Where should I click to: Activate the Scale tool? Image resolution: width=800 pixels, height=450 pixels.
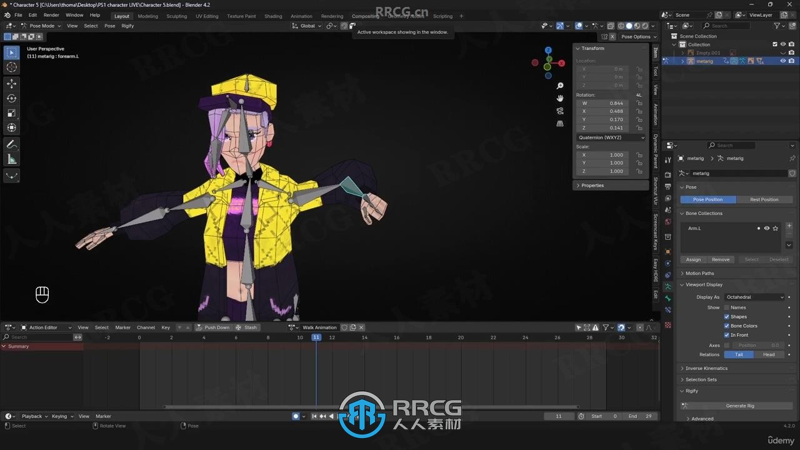pos(11,113)
